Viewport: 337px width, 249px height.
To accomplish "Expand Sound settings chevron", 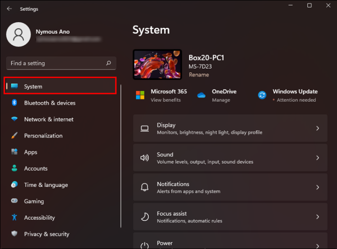I will coord(317,158).
